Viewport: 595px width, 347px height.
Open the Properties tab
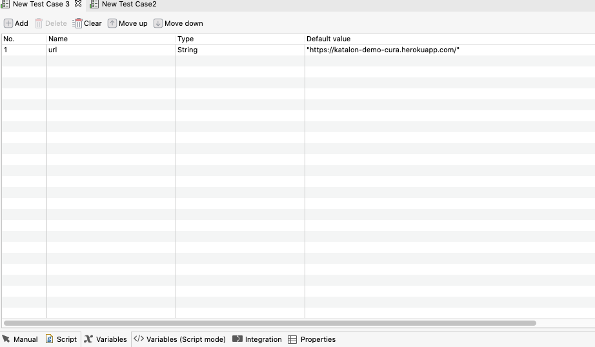312,339
